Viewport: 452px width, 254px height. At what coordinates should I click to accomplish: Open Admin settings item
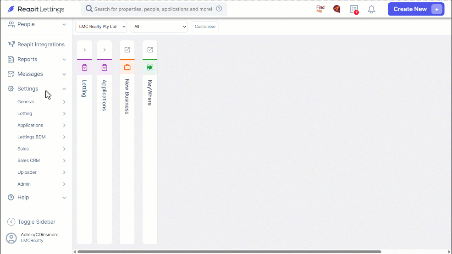(24, 184)
